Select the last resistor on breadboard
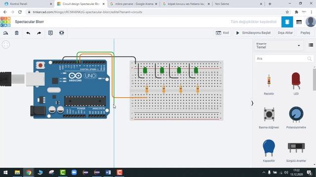This screenshot has height=177, width=316. click(197, 89)
